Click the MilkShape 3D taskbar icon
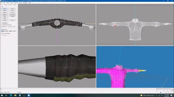Image resolution: width=174 pixels, height=97 pixels. coord(29,95)
